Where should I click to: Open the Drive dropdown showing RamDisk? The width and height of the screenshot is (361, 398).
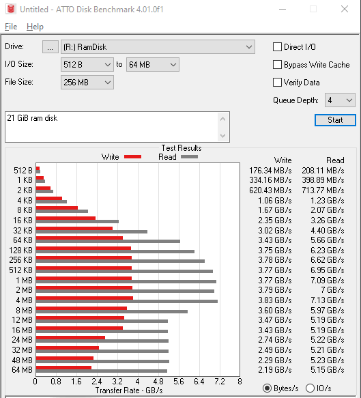tap(158, 47)
